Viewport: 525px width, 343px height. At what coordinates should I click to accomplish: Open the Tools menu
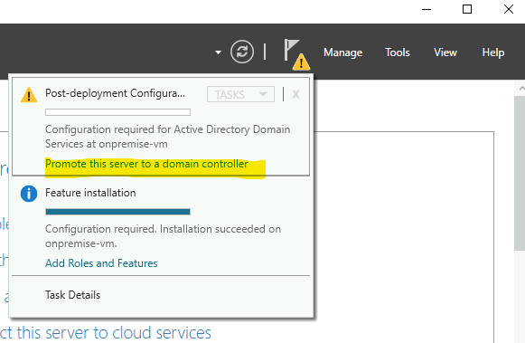click(398, 52)
